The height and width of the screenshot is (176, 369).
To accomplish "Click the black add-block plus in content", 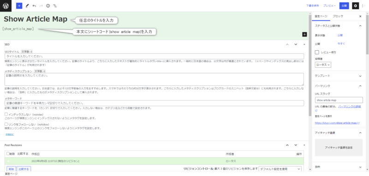I will click(x=304, y=35).
